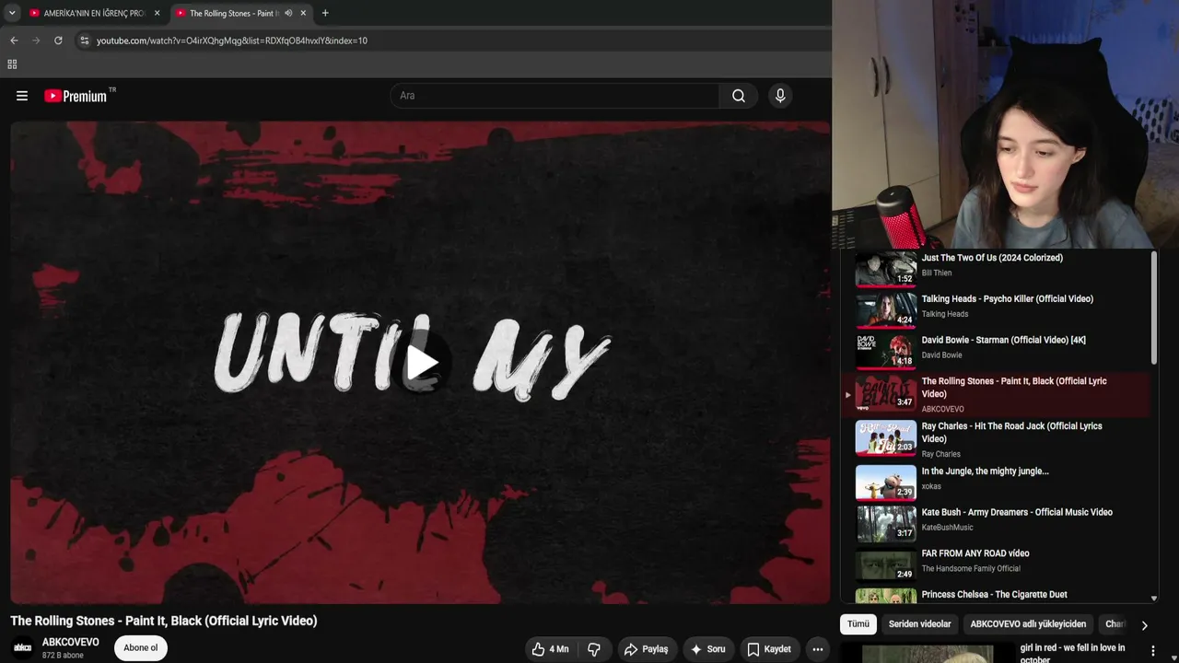Click the KateBushMusic channel name in playlist
This screenshot has height=663, width=1179.
(947, 528)
